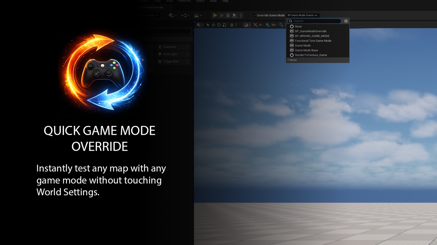Open the Build menu

[x=169, y=1]
